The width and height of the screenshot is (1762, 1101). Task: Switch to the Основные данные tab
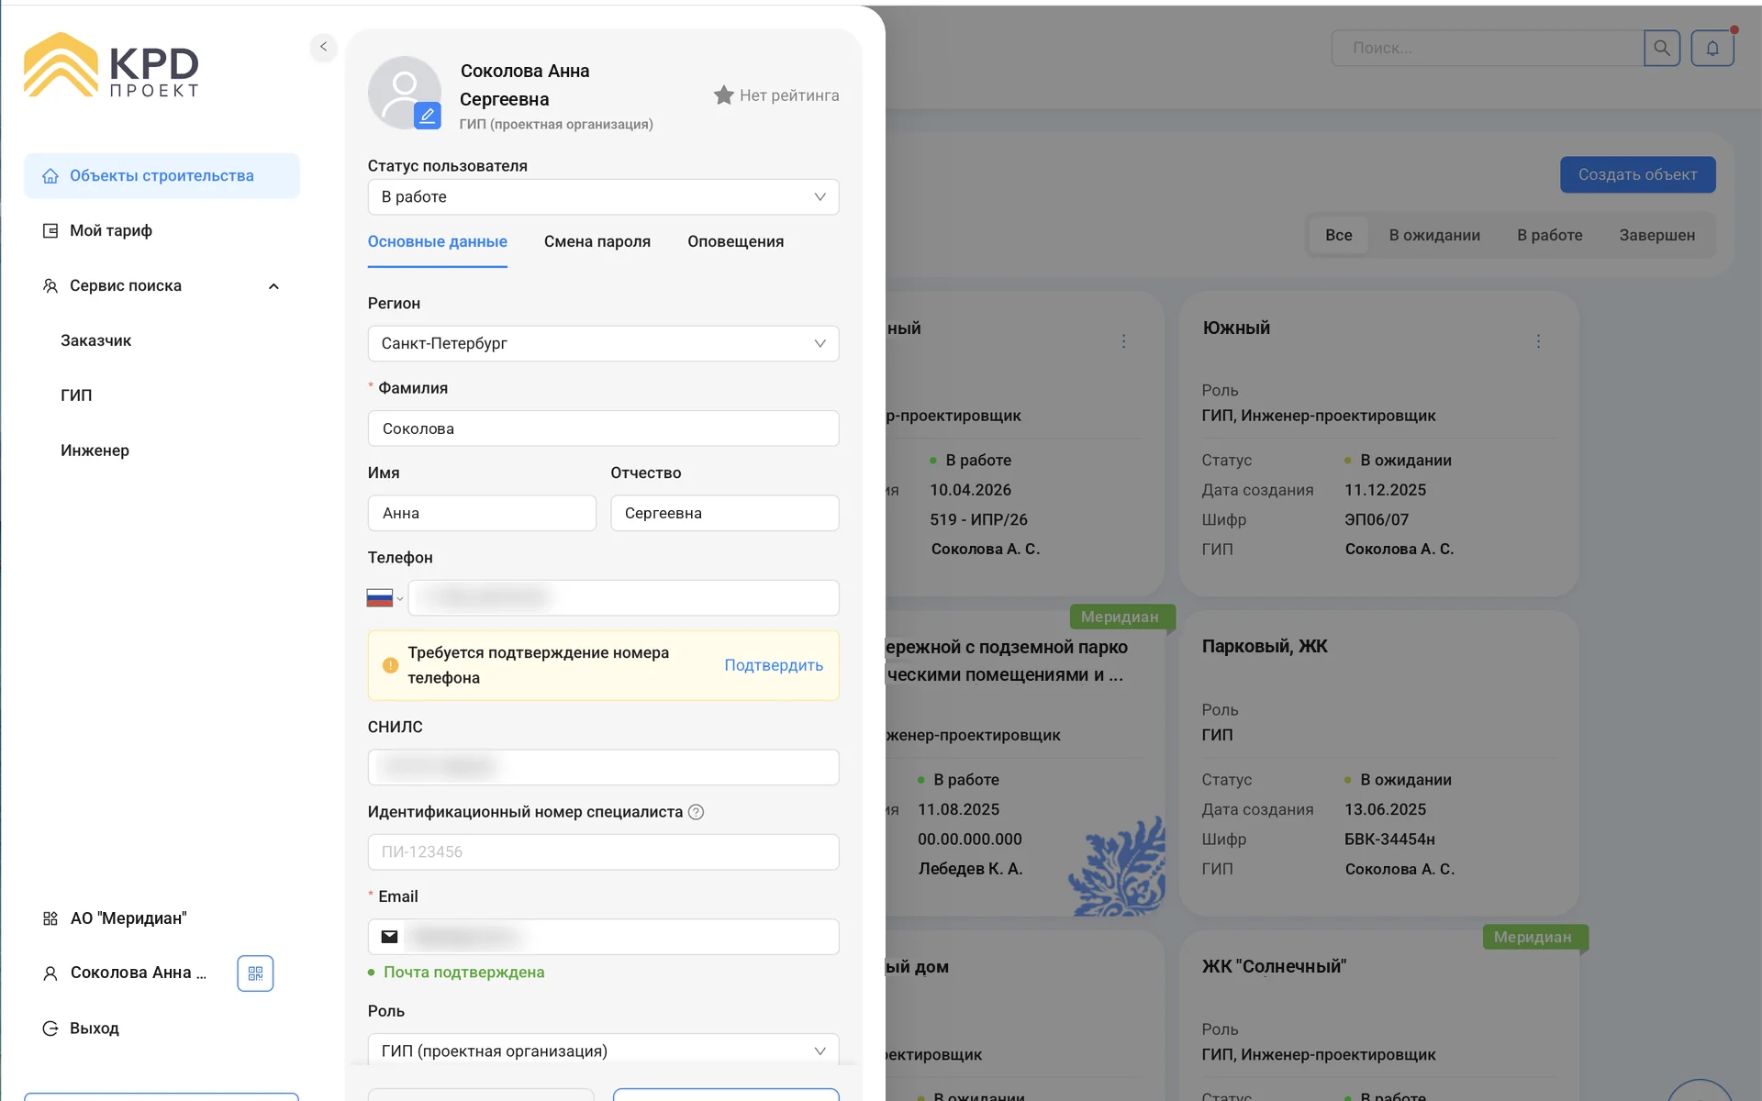pyautogui.click(x=438, y=241)
